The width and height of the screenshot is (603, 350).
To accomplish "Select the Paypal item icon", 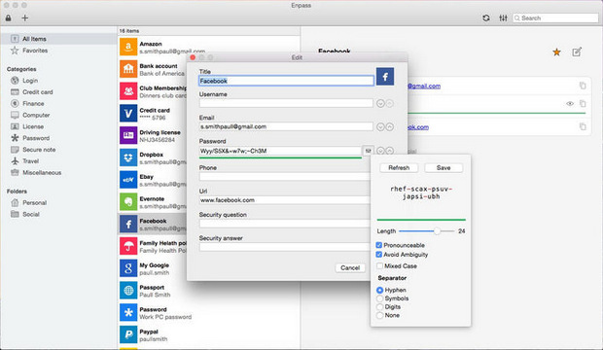I will tap(128, 334).
